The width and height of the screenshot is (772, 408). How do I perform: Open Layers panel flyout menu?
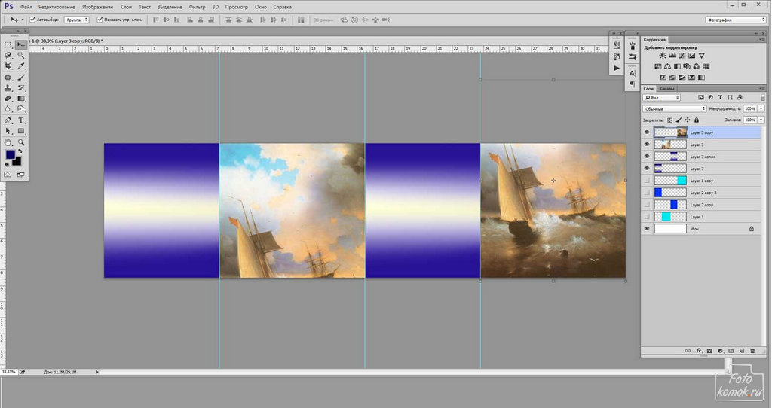[x=761, y=89]
